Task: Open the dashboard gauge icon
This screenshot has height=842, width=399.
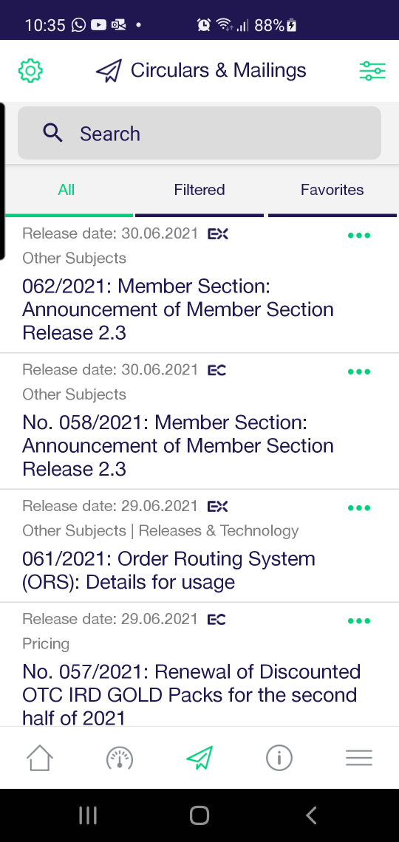Action: tap(119, 758)
